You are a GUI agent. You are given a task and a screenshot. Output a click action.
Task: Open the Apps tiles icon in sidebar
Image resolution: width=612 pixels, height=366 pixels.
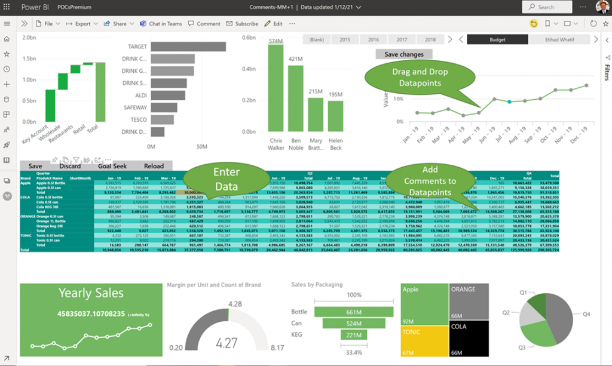[x=7, y=115]
